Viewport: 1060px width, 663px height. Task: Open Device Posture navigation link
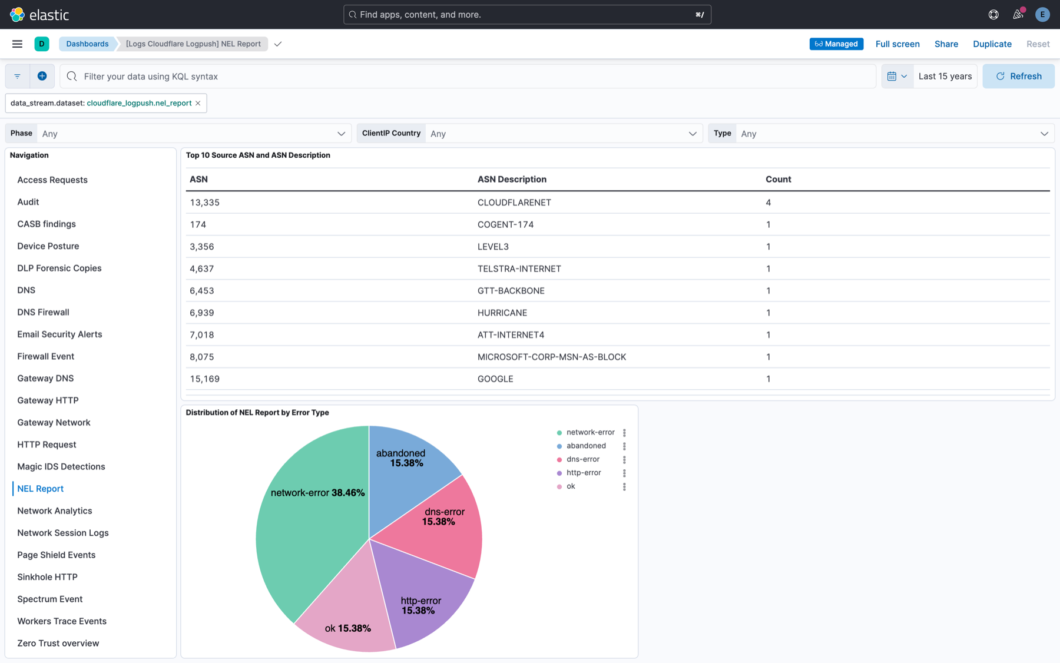point(48,246)
